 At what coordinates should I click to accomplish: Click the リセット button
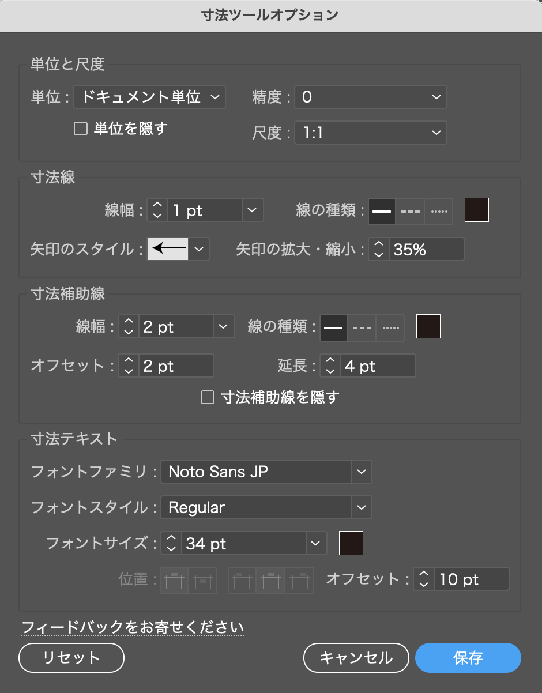point(71,657)
